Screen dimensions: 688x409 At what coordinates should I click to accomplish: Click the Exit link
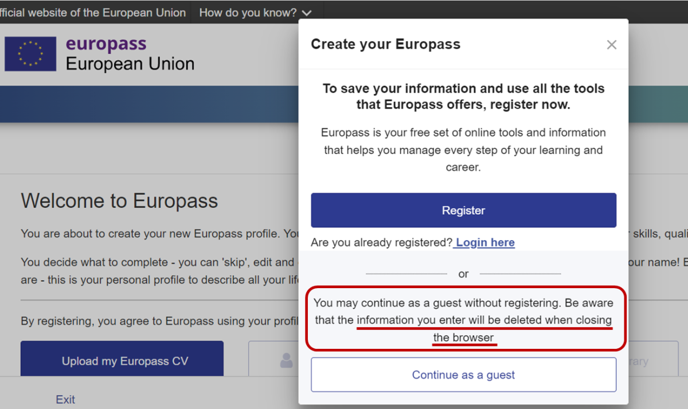(65, 399)
